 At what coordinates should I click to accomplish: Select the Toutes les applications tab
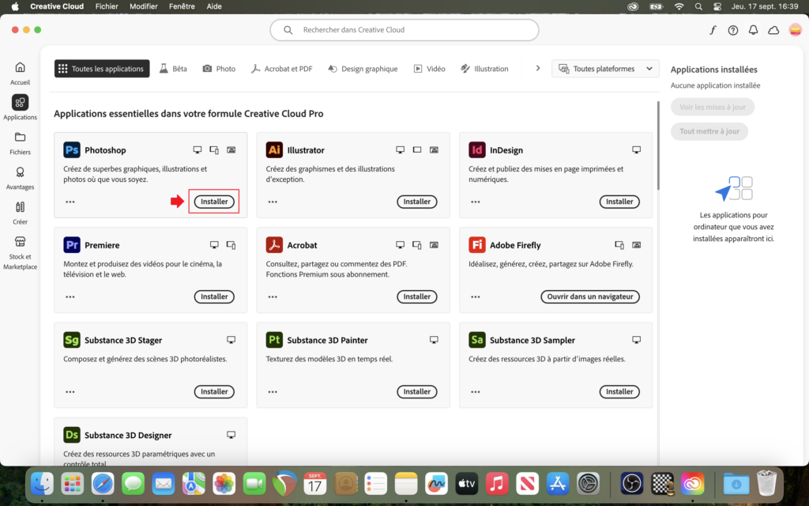[x=102, y=69]
